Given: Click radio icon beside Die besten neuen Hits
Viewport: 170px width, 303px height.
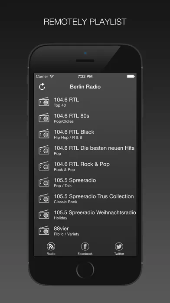Looking at the screenshot, I should (x=44, y=150).
